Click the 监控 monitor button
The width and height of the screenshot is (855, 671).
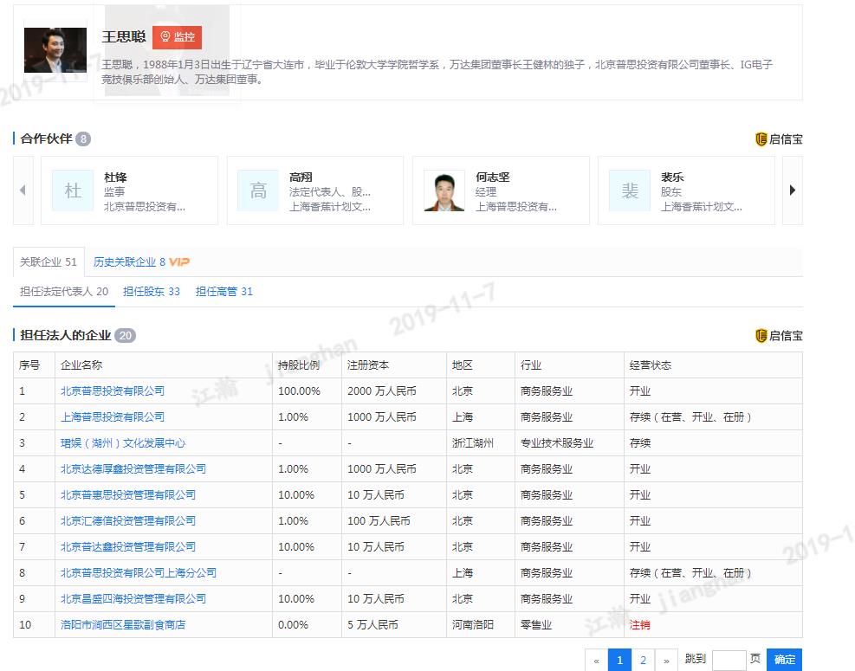point(177,37)
